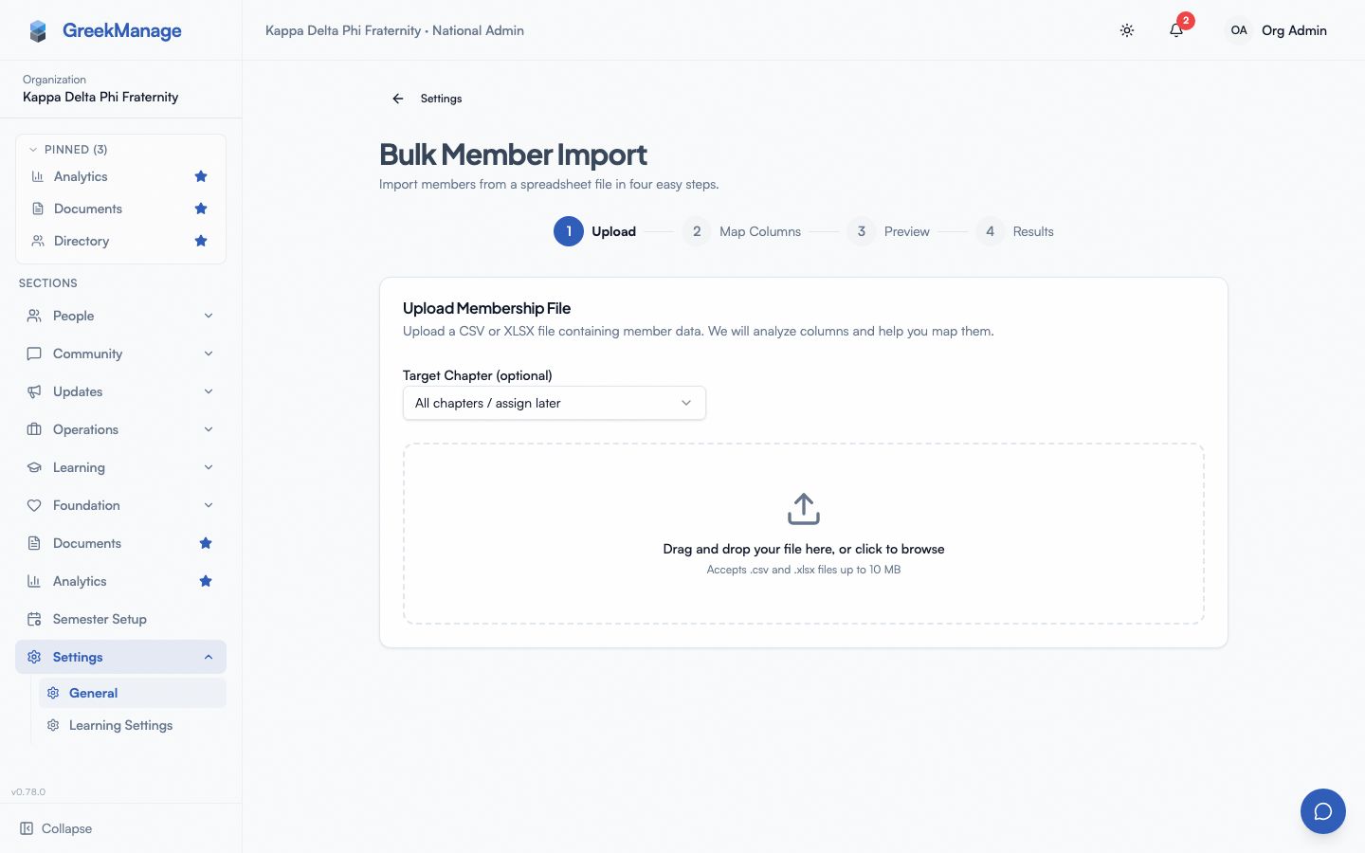Go back via the Settings breadcrumb link
1365x853 pixels.
(x=442, y=99)
